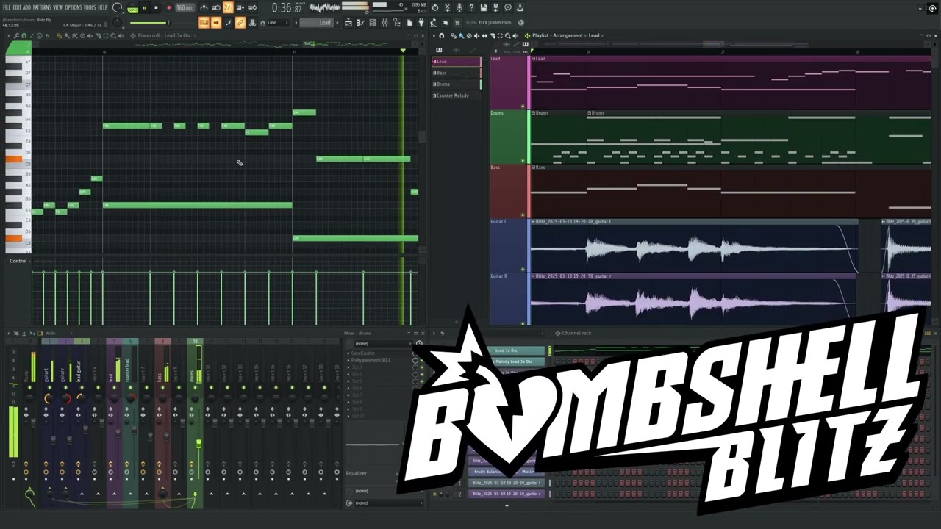This screenshot has width=941, height=529.
Task: Toggle typing keyboard to piano icon
Action: pos(204,23)
